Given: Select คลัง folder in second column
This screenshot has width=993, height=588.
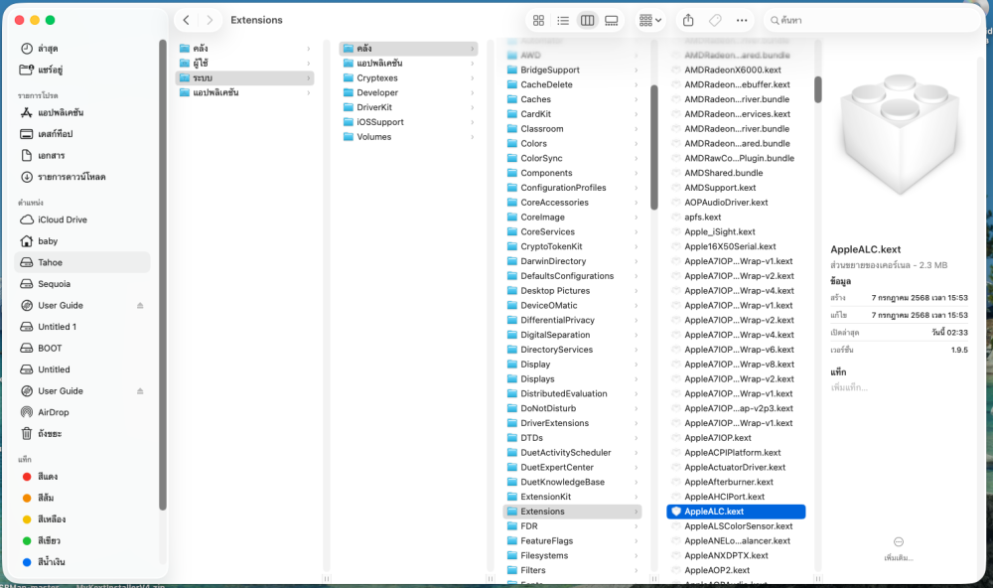Looking at the screenshot, I should [x=408, y=48].
